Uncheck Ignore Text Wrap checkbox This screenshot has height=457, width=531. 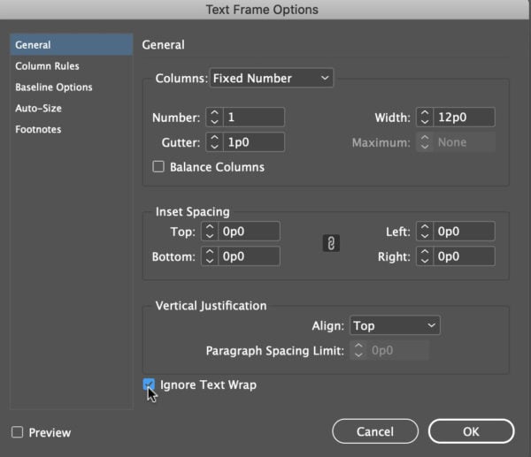pos(149,385)
